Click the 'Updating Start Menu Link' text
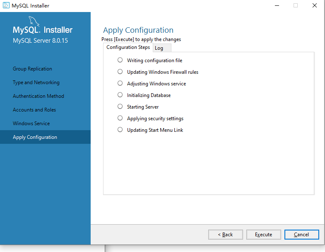The height and width of the screenshot is (252, 325). click(155, 130)
